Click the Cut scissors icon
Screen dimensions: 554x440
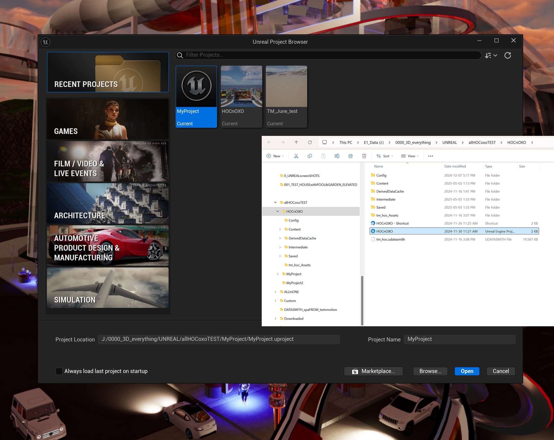pyautogui.click(x=296, y=156)
